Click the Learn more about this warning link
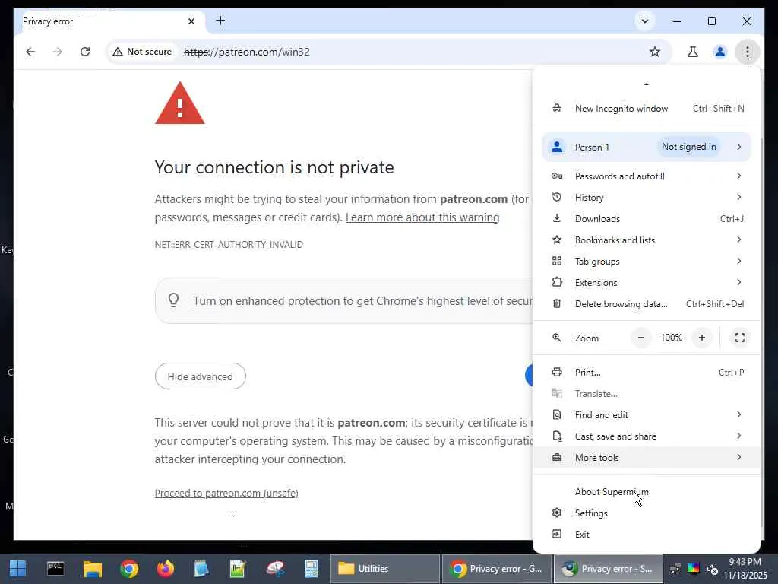 (x=422, y=217)
